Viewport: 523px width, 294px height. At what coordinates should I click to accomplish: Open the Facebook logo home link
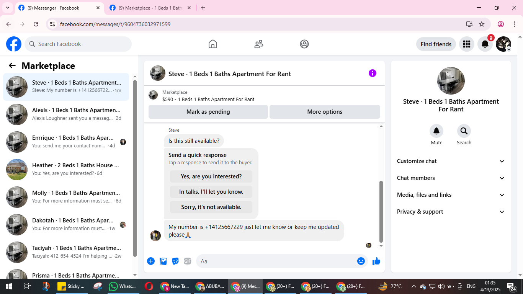pyautogui.click(x=14, y=44)
